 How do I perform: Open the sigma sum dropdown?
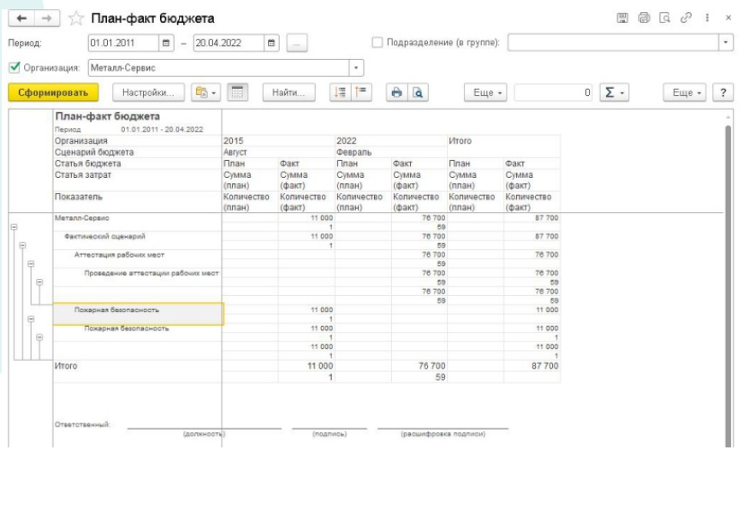614,92
